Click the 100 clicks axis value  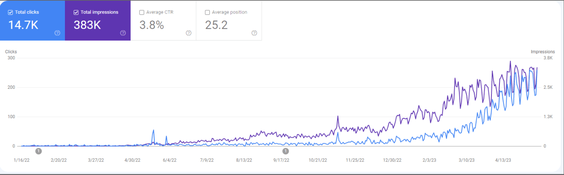pos(11,117)
